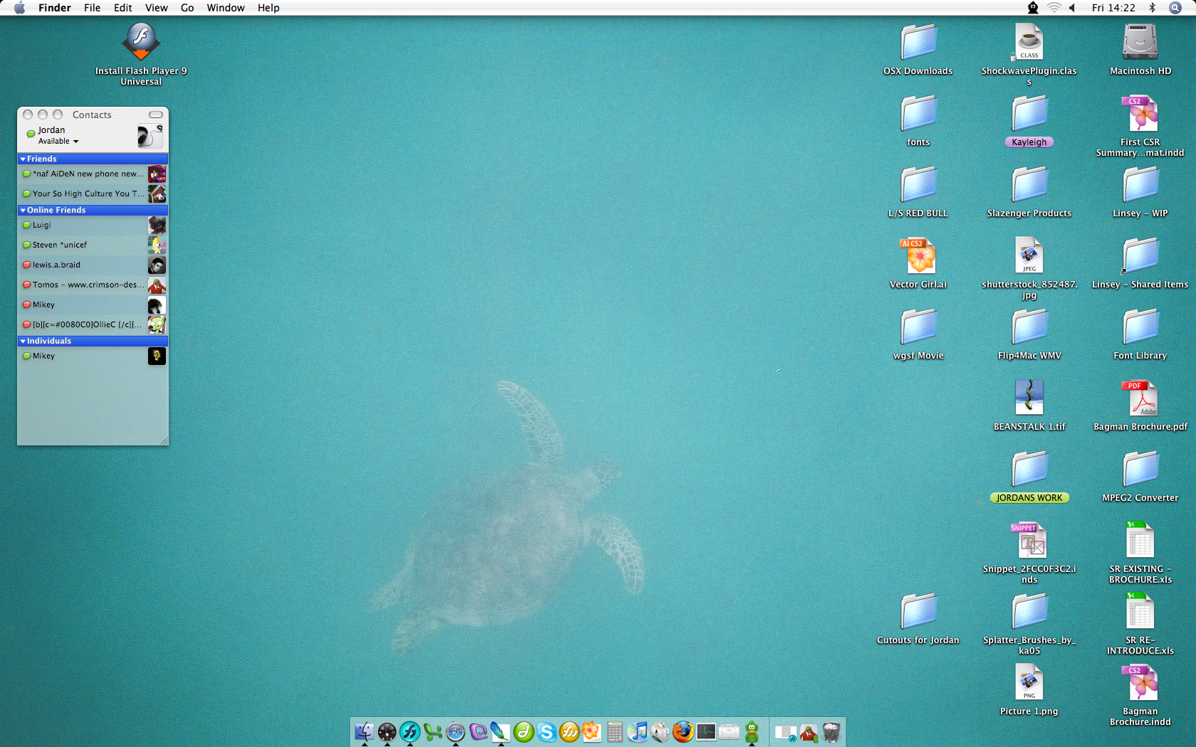The image size is (1196, 747).
Task: Open the Available status dropdown
Action: click(58, 141)
